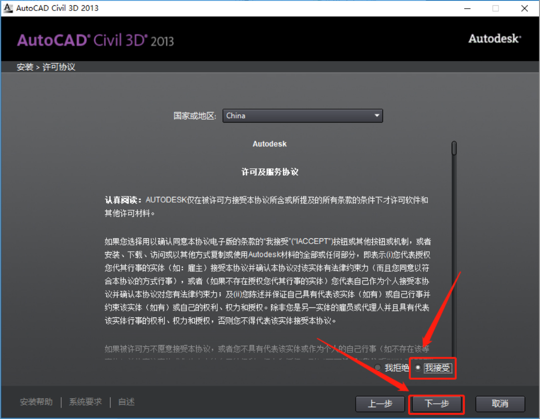Image resolution: width=540 pixels, height=419 pixels.
Task: Go back with the 上一步 button
Action: (380, 404)
